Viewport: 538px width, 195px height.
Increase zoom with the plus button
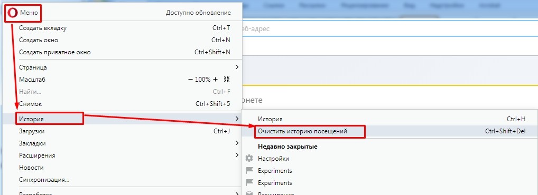[x=216, y=80]
